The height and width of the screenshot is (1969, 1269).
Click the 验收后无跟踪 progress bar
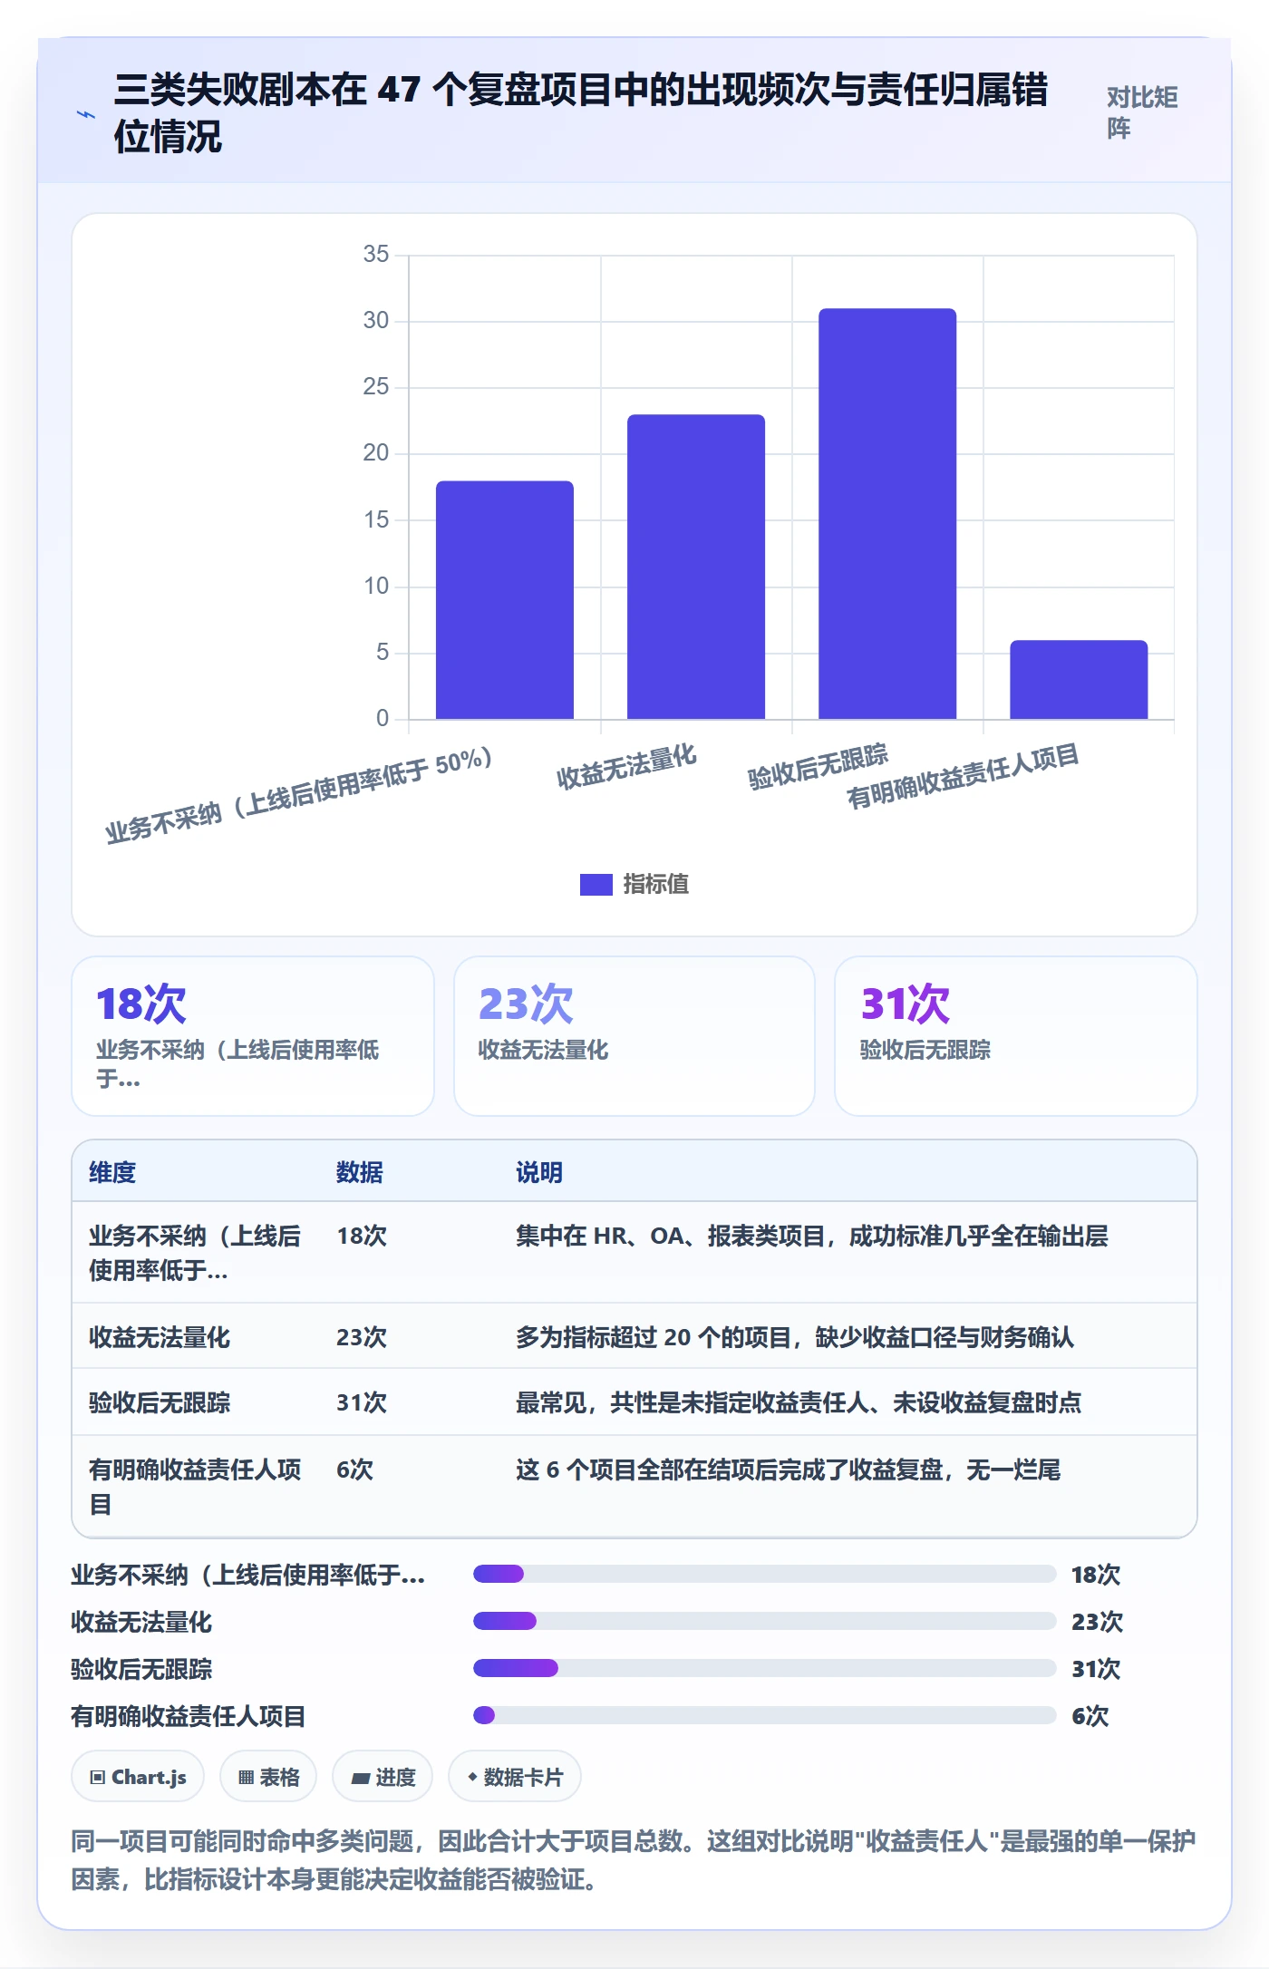[764, 1668]
